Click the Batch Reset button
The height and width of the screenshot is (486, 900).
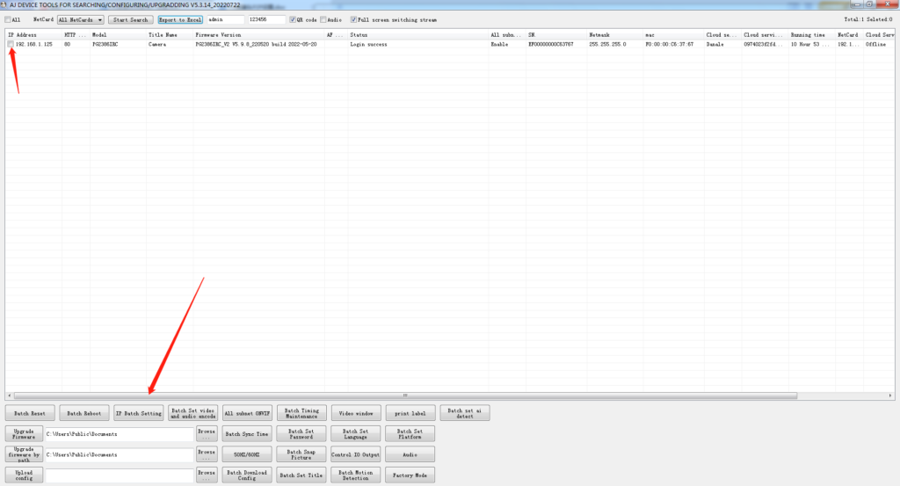[30, 413]
